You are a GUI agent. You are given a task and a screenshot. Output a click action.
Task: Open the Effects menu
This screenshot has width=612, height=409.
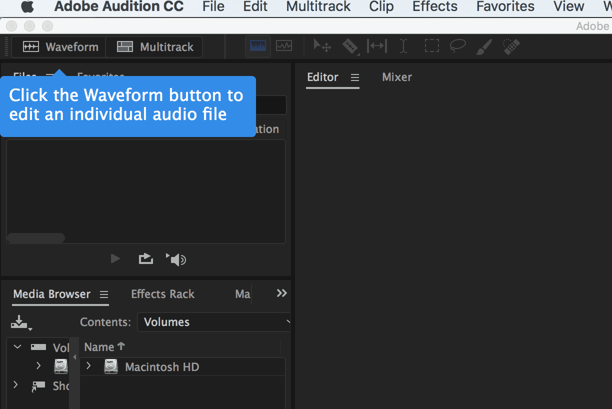(435, 7)
